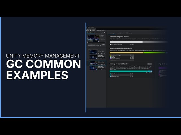Click the Compare Snapshots info icon
181x135 pixels.
click(105, 33)
